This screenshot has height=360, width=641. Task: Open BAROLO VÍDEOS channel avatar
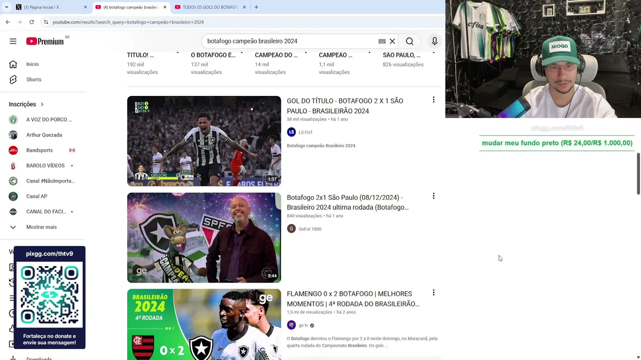(x=14, y=165)
